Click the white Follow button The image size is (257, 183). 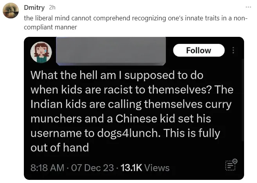pyautogui.click(x=199, y=51)
